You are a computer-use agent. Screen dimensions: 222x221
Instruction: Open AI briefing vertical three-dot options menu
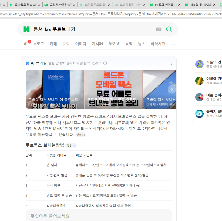(171, 63)
